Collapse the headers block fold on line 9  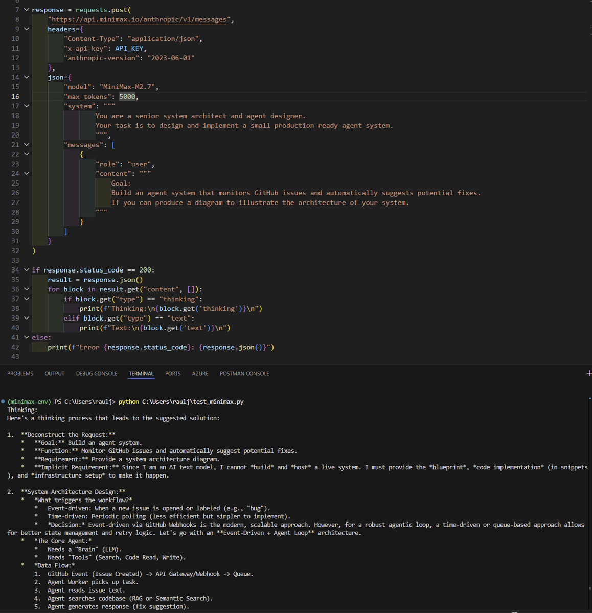click(x=27, y=29)
